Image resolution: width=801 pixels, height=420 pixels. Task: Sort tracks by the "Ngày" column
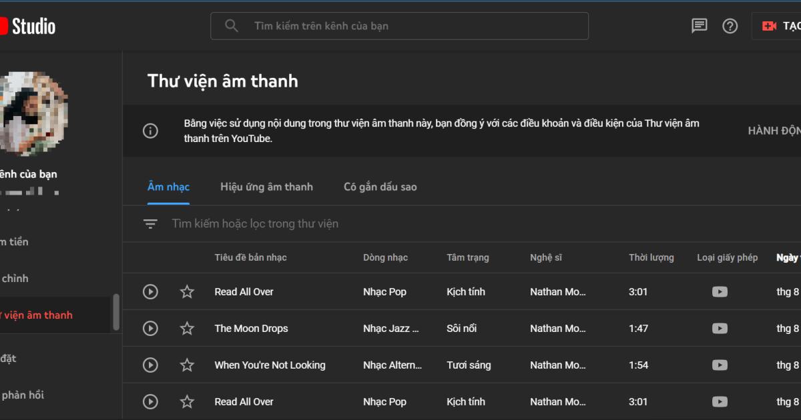coord(788,257)
